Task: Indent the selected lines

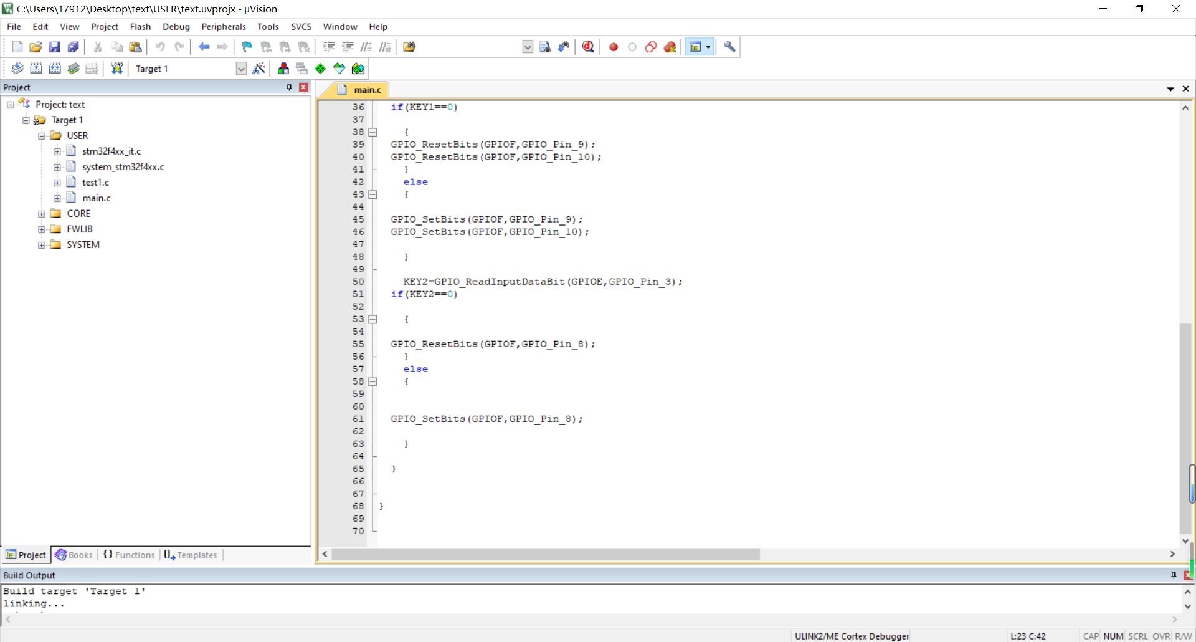Action: pos(329,47)
